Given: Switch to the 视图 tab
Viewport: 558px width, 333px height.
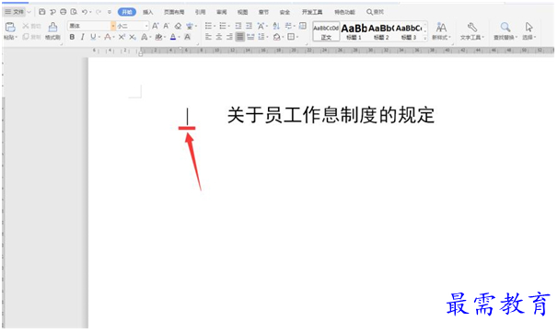Looking at the screenshot, I should [x=243, y=12].
